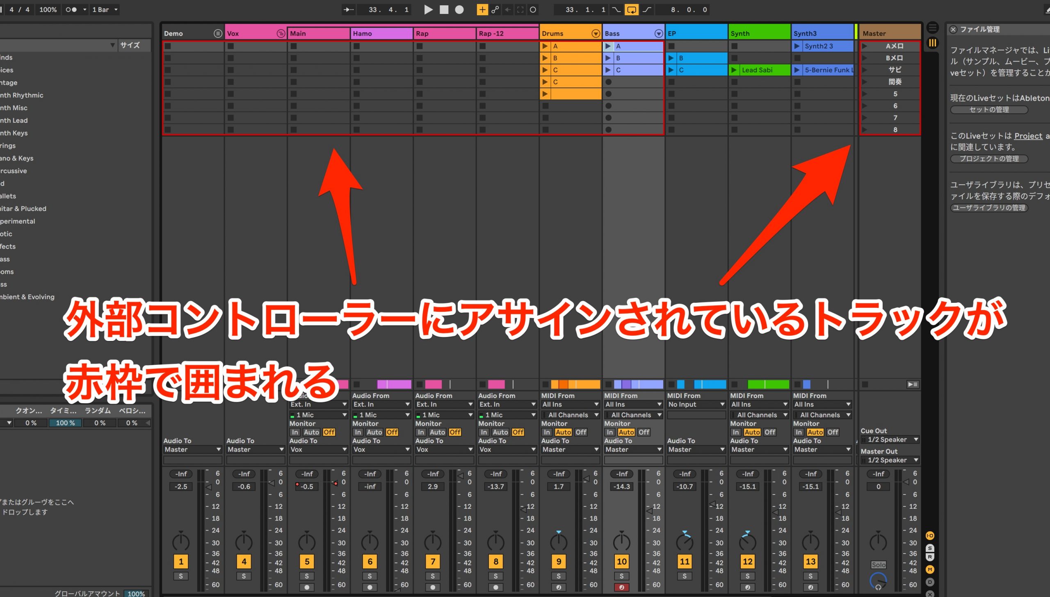The width and height of the screenshot is (1050, 597).
Task: Open Cue Out 1/2 Speaker dropdown
Action: click(890, 439)
